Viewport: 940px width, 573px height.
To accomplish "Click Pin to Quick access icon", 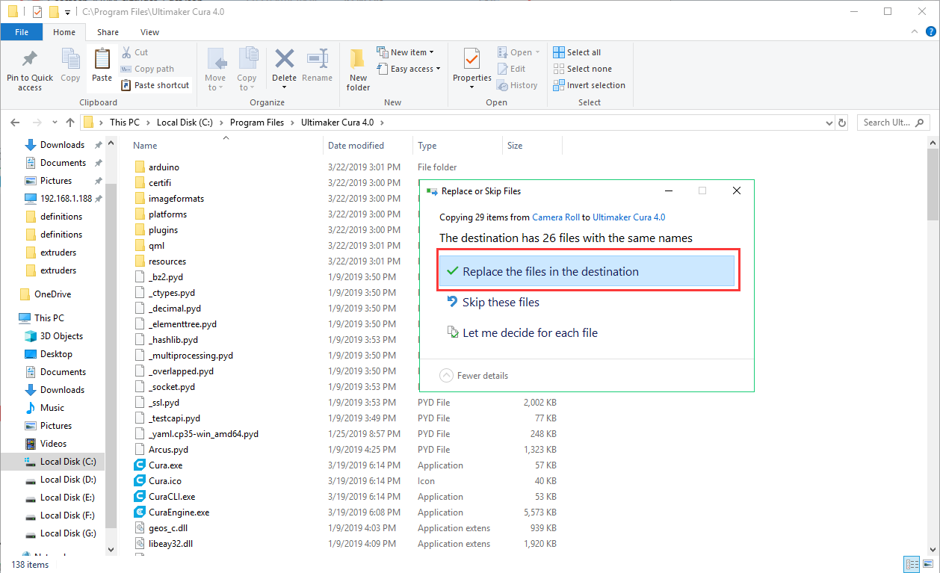I will coord(30,60).
